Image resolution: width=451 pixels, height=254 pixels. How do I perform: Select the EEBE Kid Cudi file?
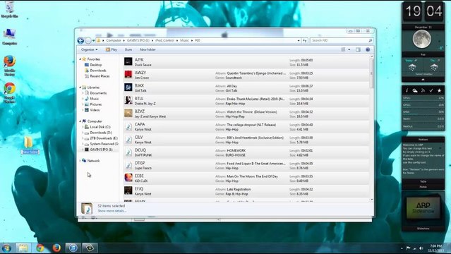[x=246, y=179]
